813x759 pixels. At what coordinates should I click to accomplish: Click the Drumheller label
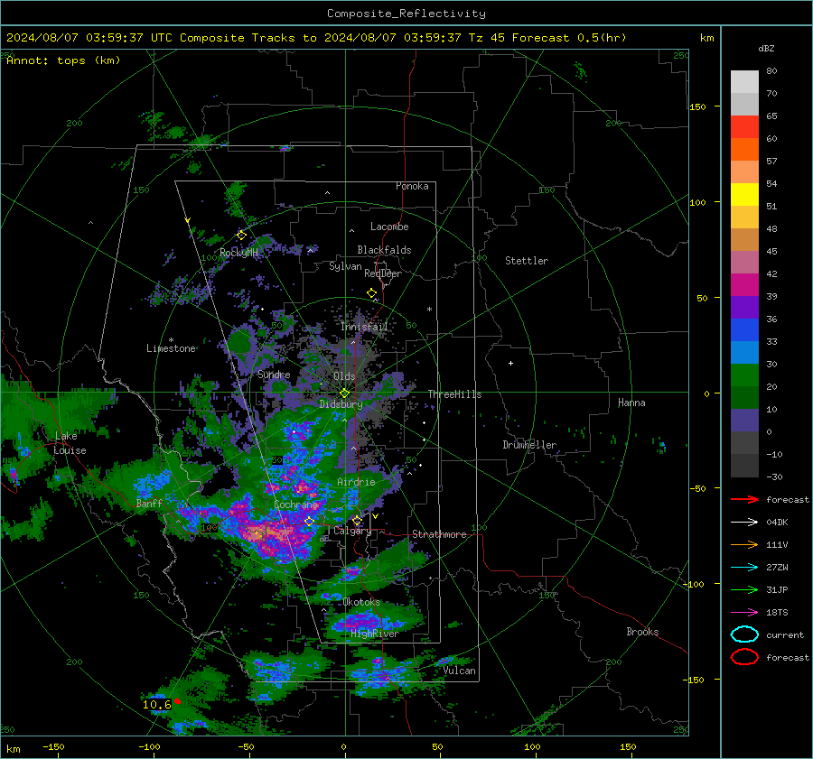coord(529,445)
